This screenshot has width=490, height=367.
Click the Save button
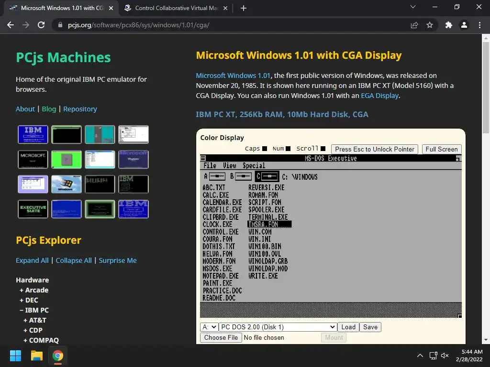click(x=370, y=327)
